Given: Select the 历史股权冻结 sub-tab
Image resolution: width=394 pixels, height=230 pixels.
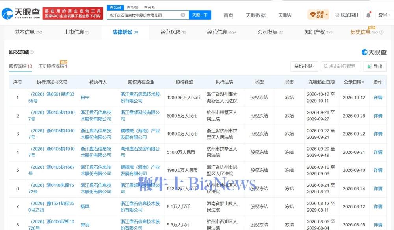Looking at the screenshot, I should click(52, 66).
